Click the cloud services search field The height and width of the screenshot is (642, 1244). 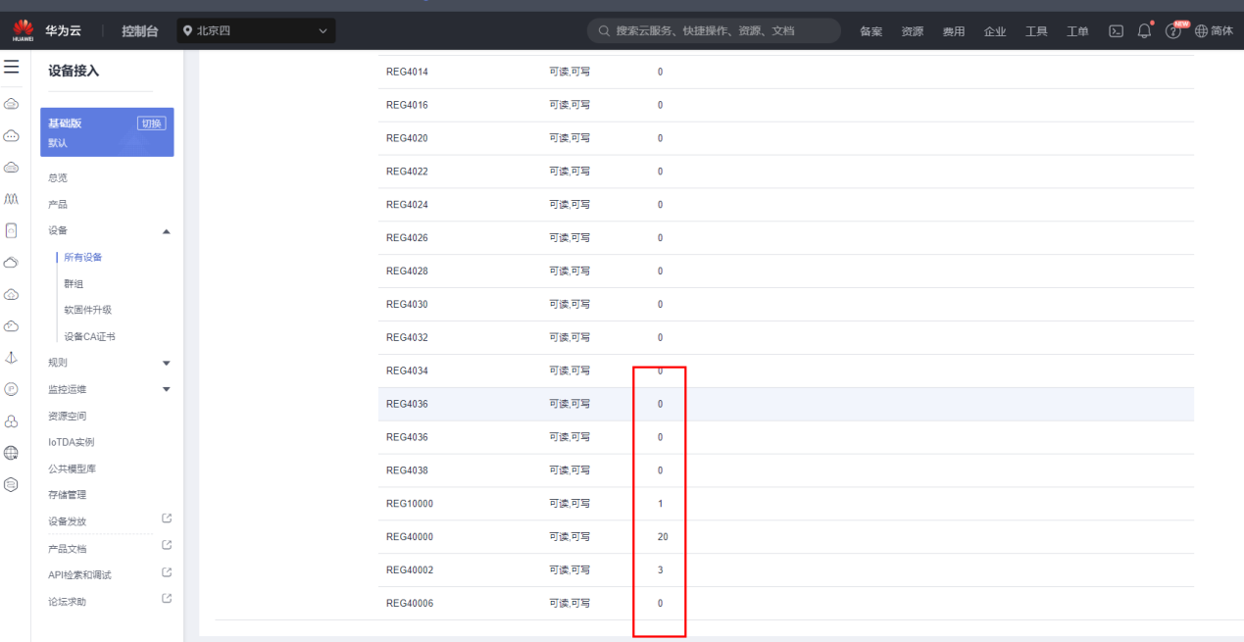pos(714,31)
